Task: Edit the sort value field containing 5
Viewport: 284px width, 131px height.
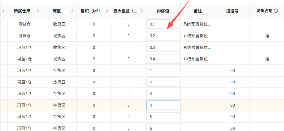Action: pyautogui.click(x=163, y=117)
